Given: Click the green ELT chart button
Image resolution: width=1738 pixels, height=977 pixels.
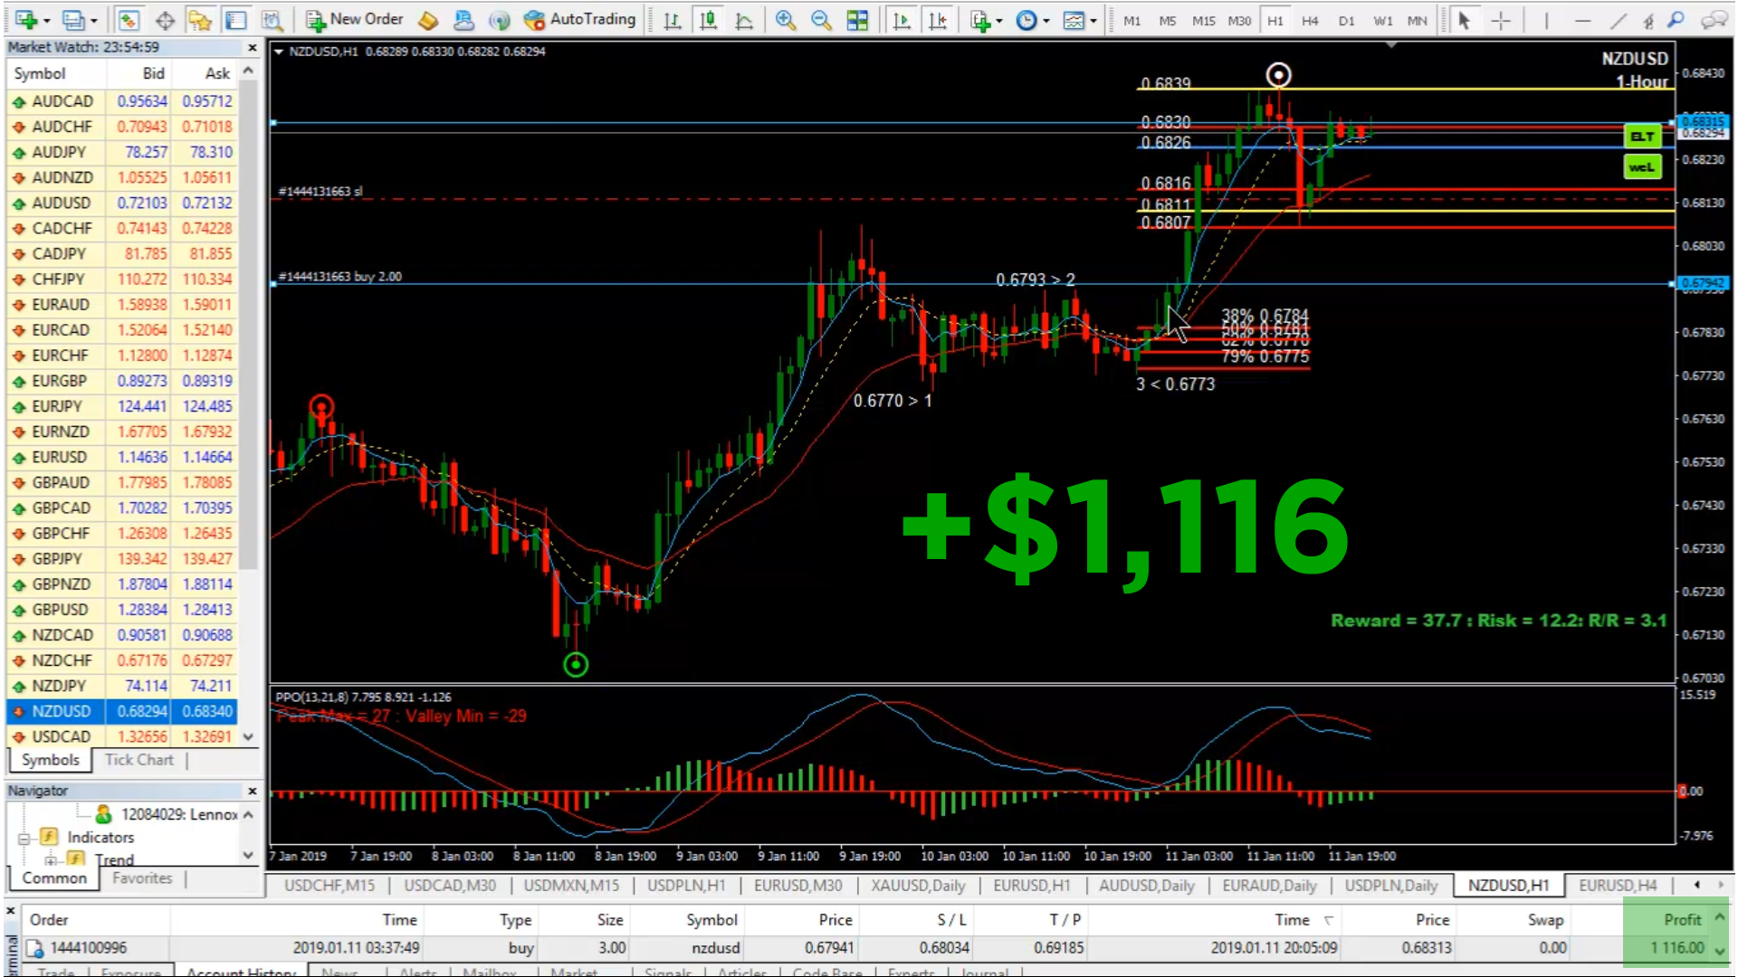Looking at the screenshot, I should point(1642,137).
